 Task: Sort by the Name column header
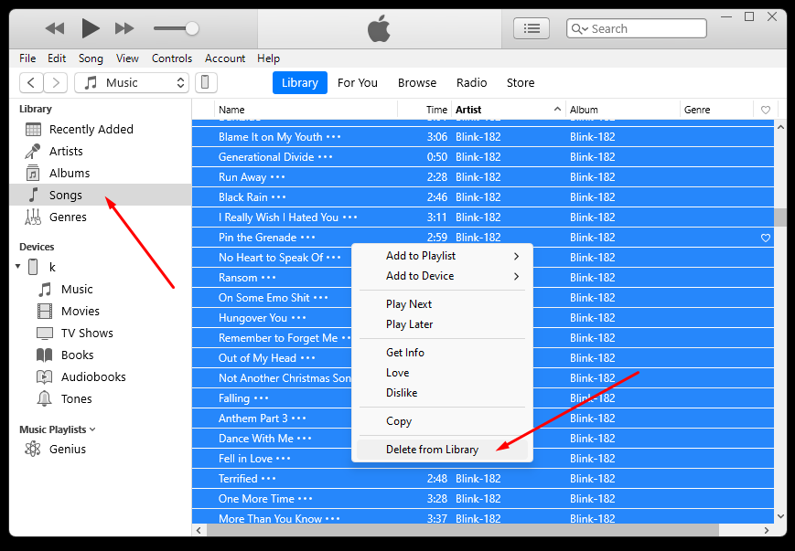[306, 110]
